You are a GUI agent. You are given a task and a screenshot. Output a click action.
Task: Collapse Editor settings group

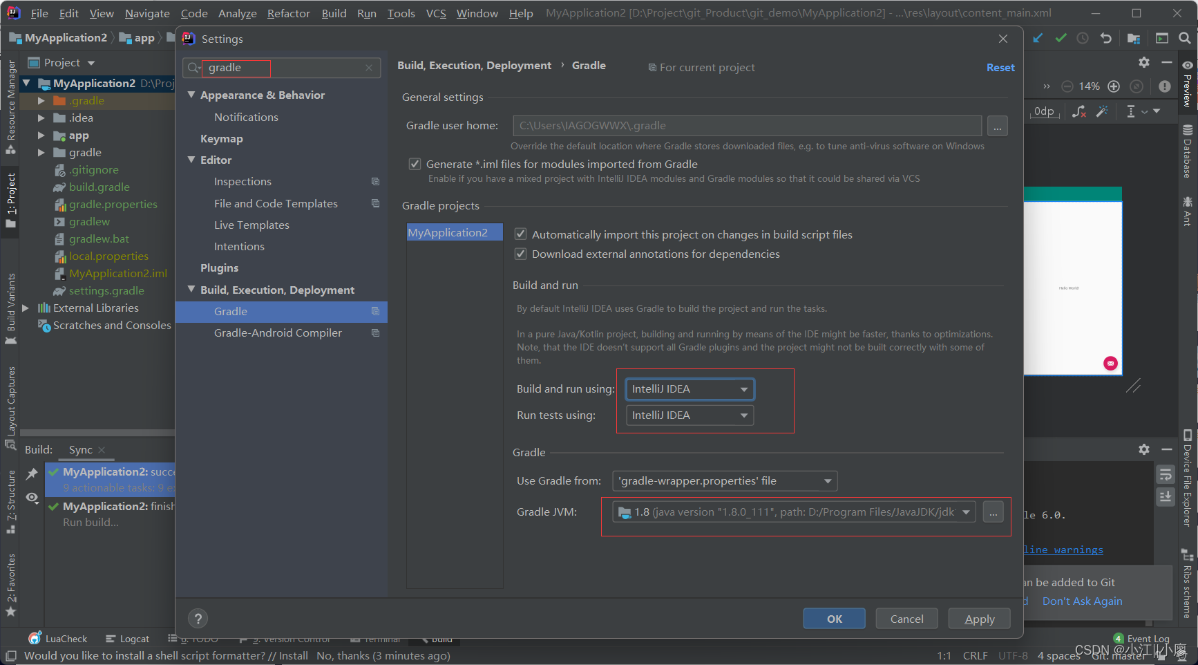[191, 160]
